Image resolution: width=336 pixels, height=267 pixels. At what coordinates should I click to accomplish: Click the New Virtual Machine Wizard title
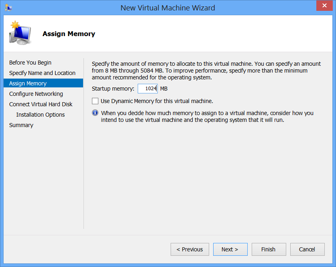[x=168, y=8]
